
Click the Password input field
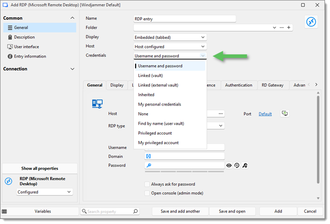coord(184,166)
